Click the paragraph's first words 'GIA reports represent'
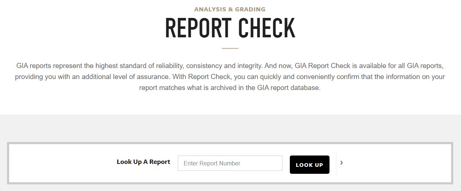 click(46, 66)
